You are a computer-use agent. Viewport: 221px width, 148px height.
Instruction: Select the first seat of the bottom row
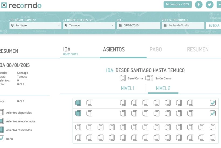[x=78, y=138]
